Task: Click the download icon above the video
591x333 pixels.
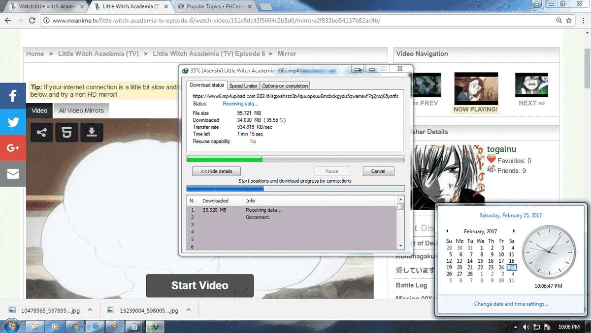Action: click(92, 132)
